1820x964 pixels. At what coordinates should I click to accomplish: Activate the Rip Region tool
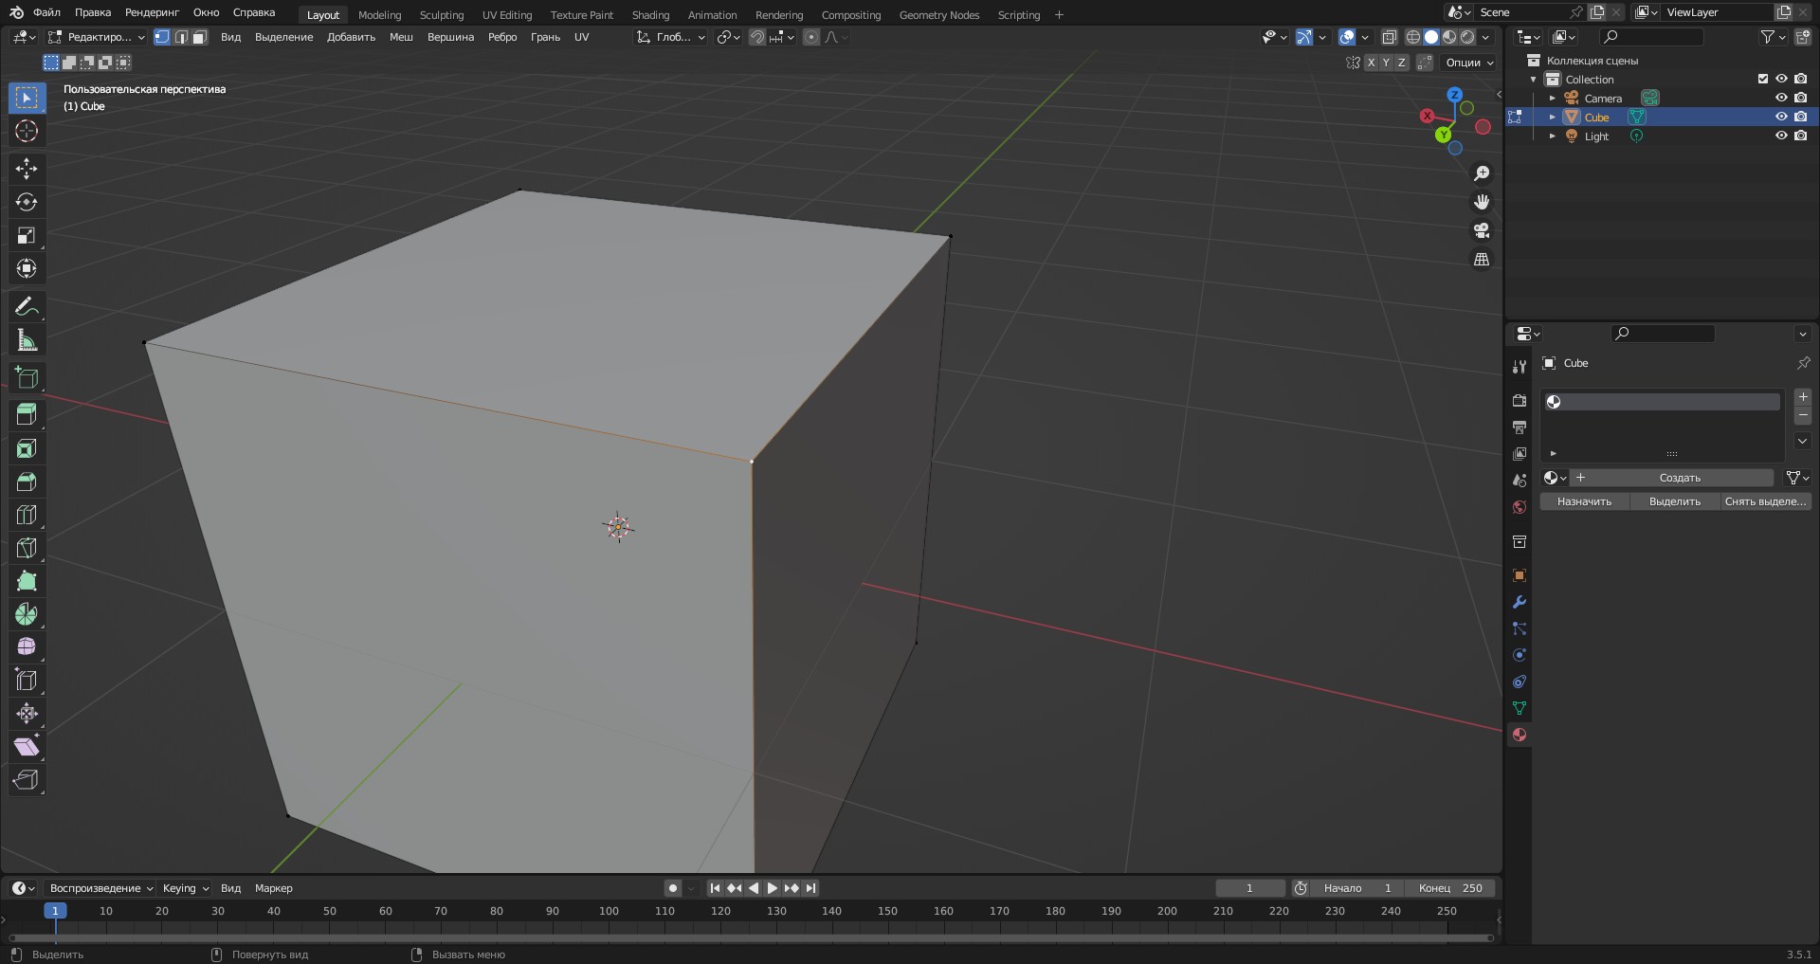27,780
